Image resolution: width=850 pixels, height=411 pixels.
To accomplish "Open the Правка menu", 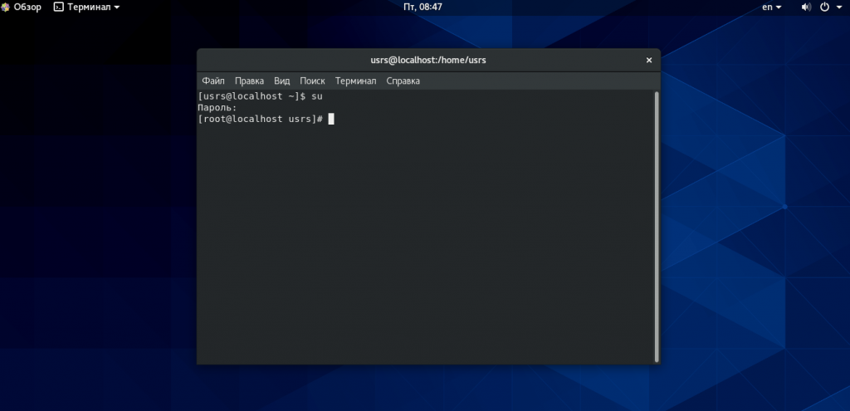I will click(x=249, y=81).
